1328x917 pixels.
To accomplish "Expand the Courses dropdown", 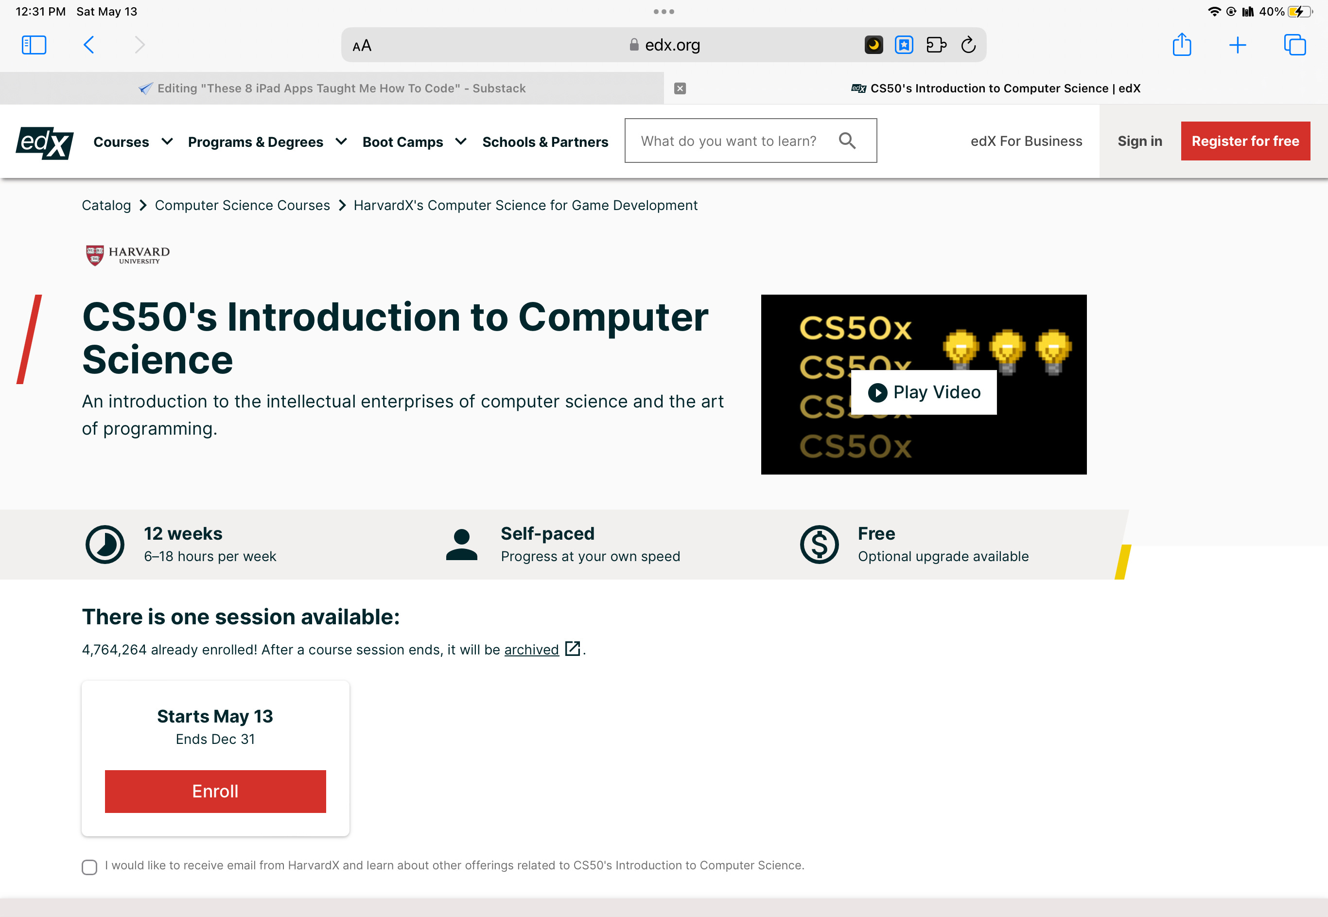I will point(133,142).
